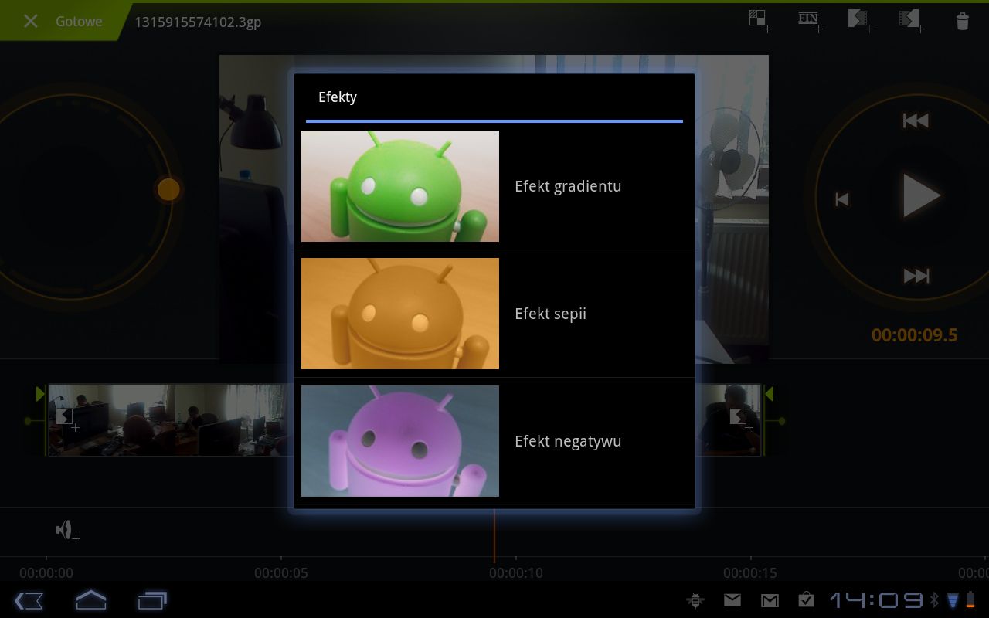Click the transition icon on last clip

[740, 418]
